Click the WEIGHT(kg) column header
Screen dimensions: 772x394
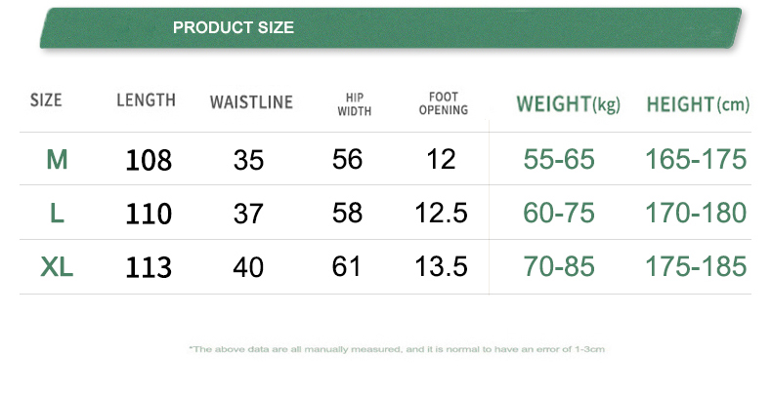(568, 103)
